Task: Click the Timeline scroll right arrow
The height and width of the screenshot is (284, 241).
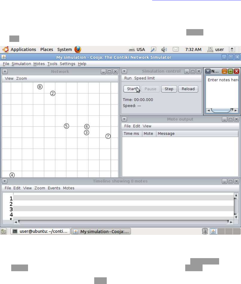Action: [231, 222]
